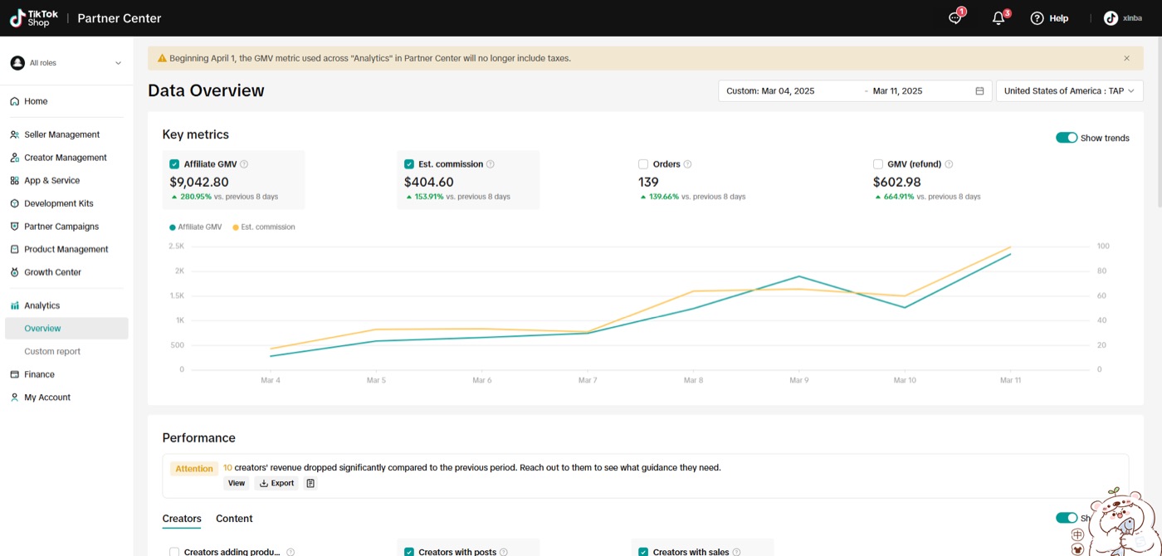Click the Est. commission yellow legend dot
This screenshot has height=556, width=1162.
click(236, 227)
